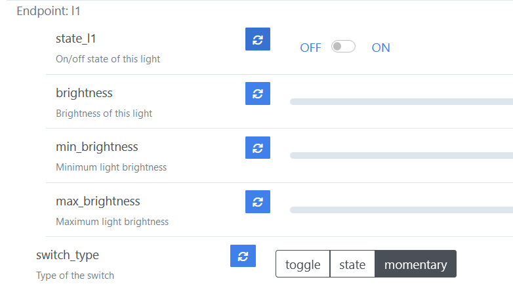The image size is (513, 288).
Task: Click the max_brightness property label
Action: pos(98,201)
